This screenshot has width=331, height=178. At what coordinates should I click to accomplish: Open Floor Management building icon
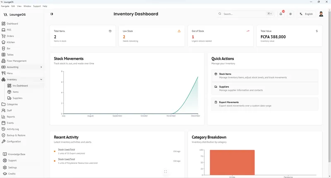pos(3,61)
